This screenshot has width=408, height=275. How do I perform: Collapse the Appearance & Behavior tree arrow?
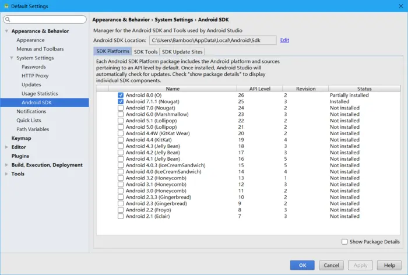coord(6,31)
